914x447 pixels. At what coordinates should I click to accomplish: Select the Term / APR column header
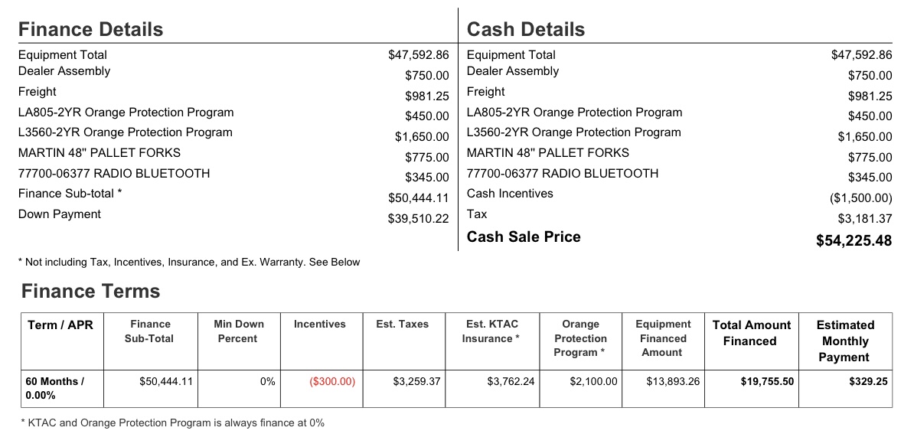(60, 325)
